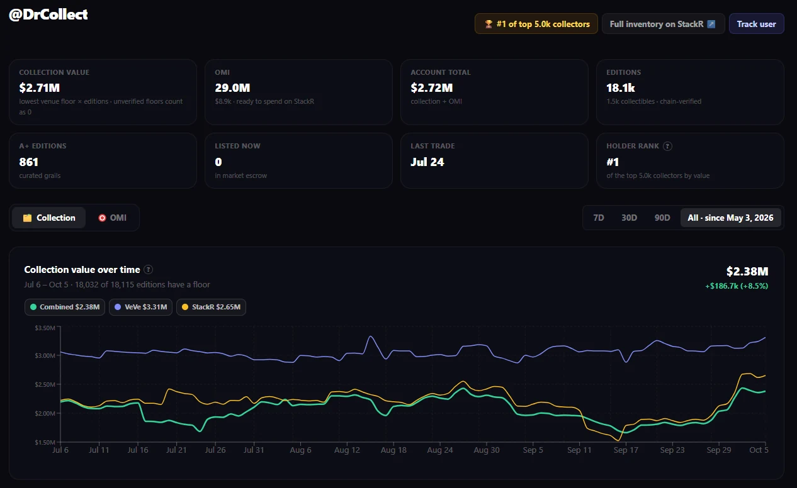Click the $2.00M y-axis label

point(44,413)
